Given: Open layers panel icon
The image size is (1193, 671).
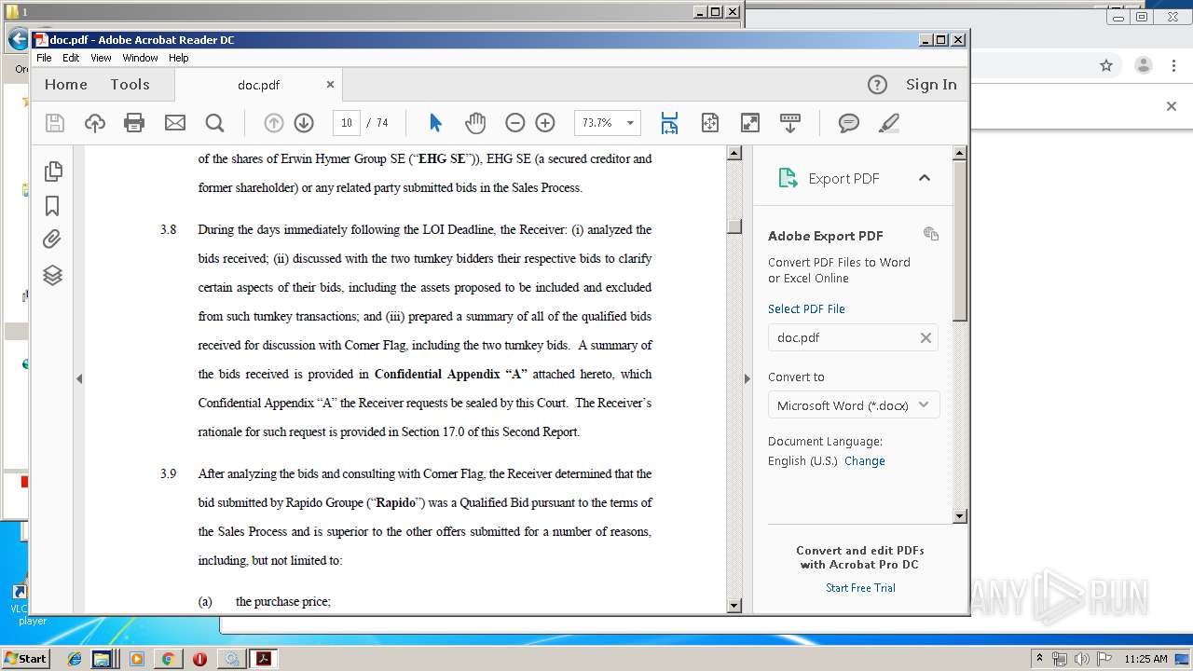Looking at the screenshot, I should point(53,275).
